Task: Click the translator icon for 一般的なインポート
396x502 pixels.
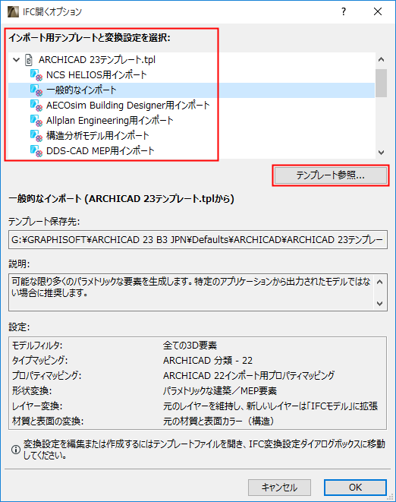Action: (36, 90)
